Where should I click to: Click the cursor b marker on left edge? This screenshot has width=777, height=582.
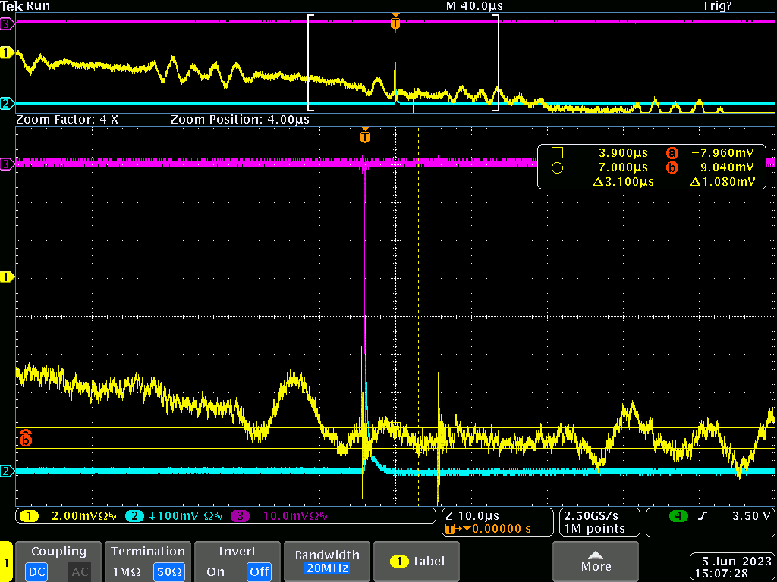coord(25,438)
